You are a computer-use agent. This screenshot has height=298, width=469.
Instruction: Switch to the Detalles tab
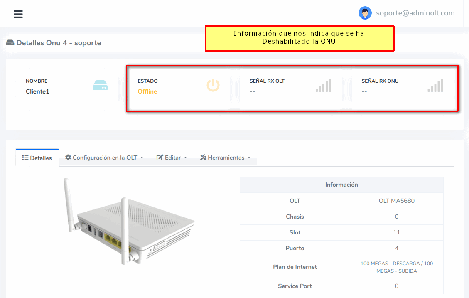coord(37,158)
